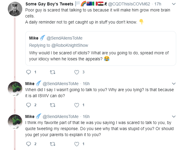The width and height of the screenshot is (184, 150).
Task: Click the sailor portrait profile avatar
Action: point(15,9)
